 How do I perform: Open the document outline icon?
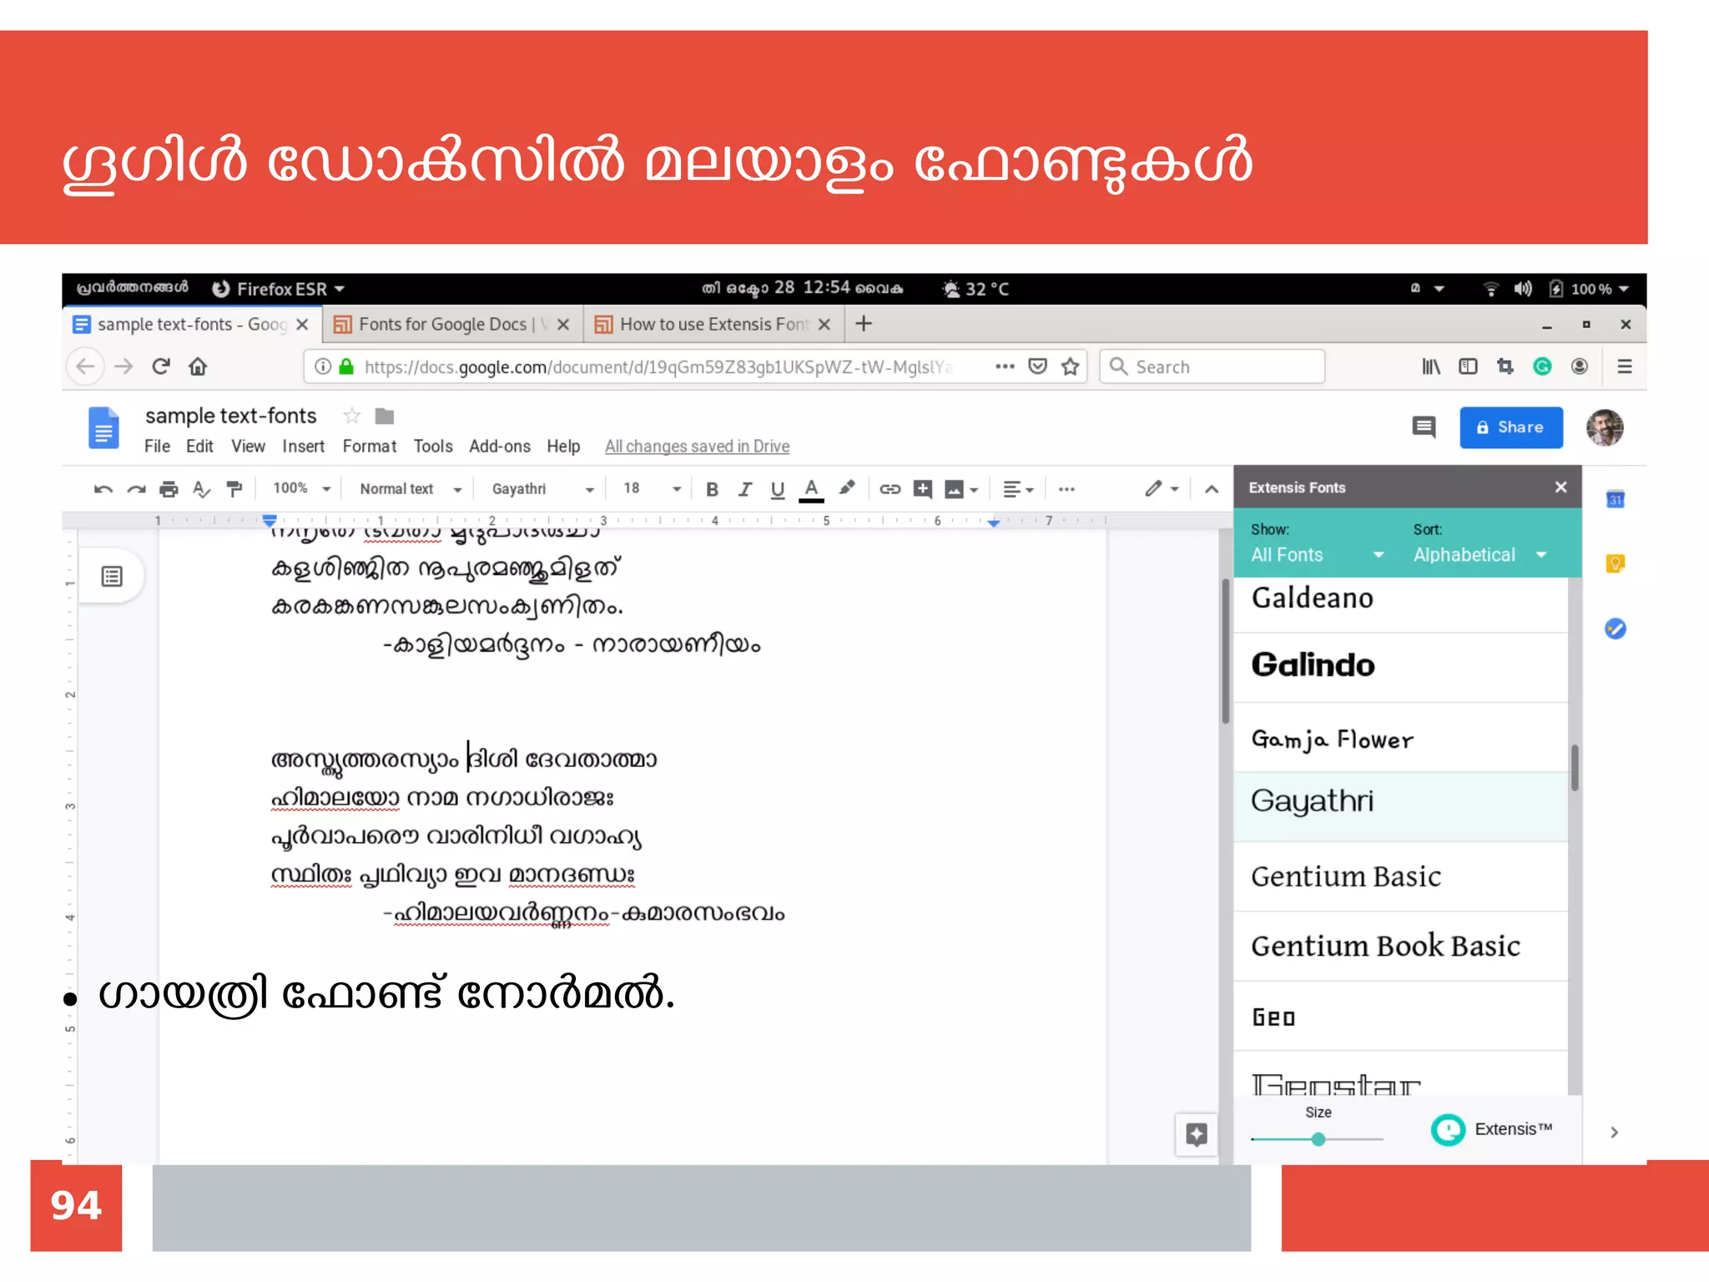112,576
